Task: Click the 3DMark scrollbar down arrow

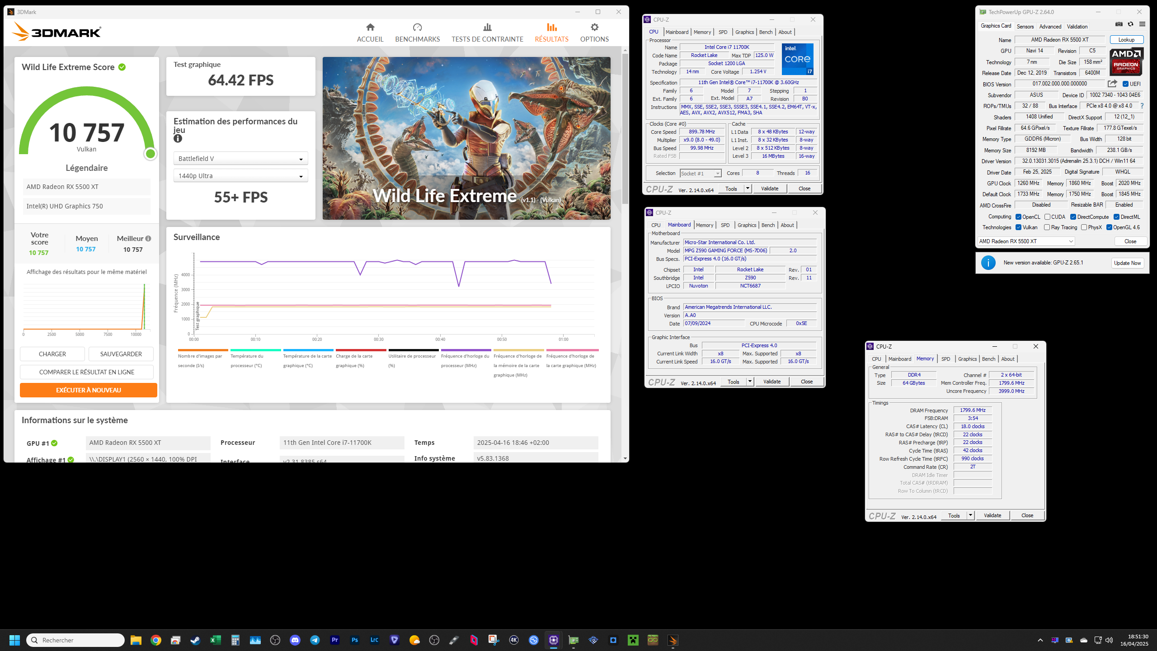Action: click(x=625, y=458)
